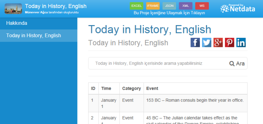Click the 153 BC Roman consuls event text
The image size is (263, 124).
(x=195, y=100)
